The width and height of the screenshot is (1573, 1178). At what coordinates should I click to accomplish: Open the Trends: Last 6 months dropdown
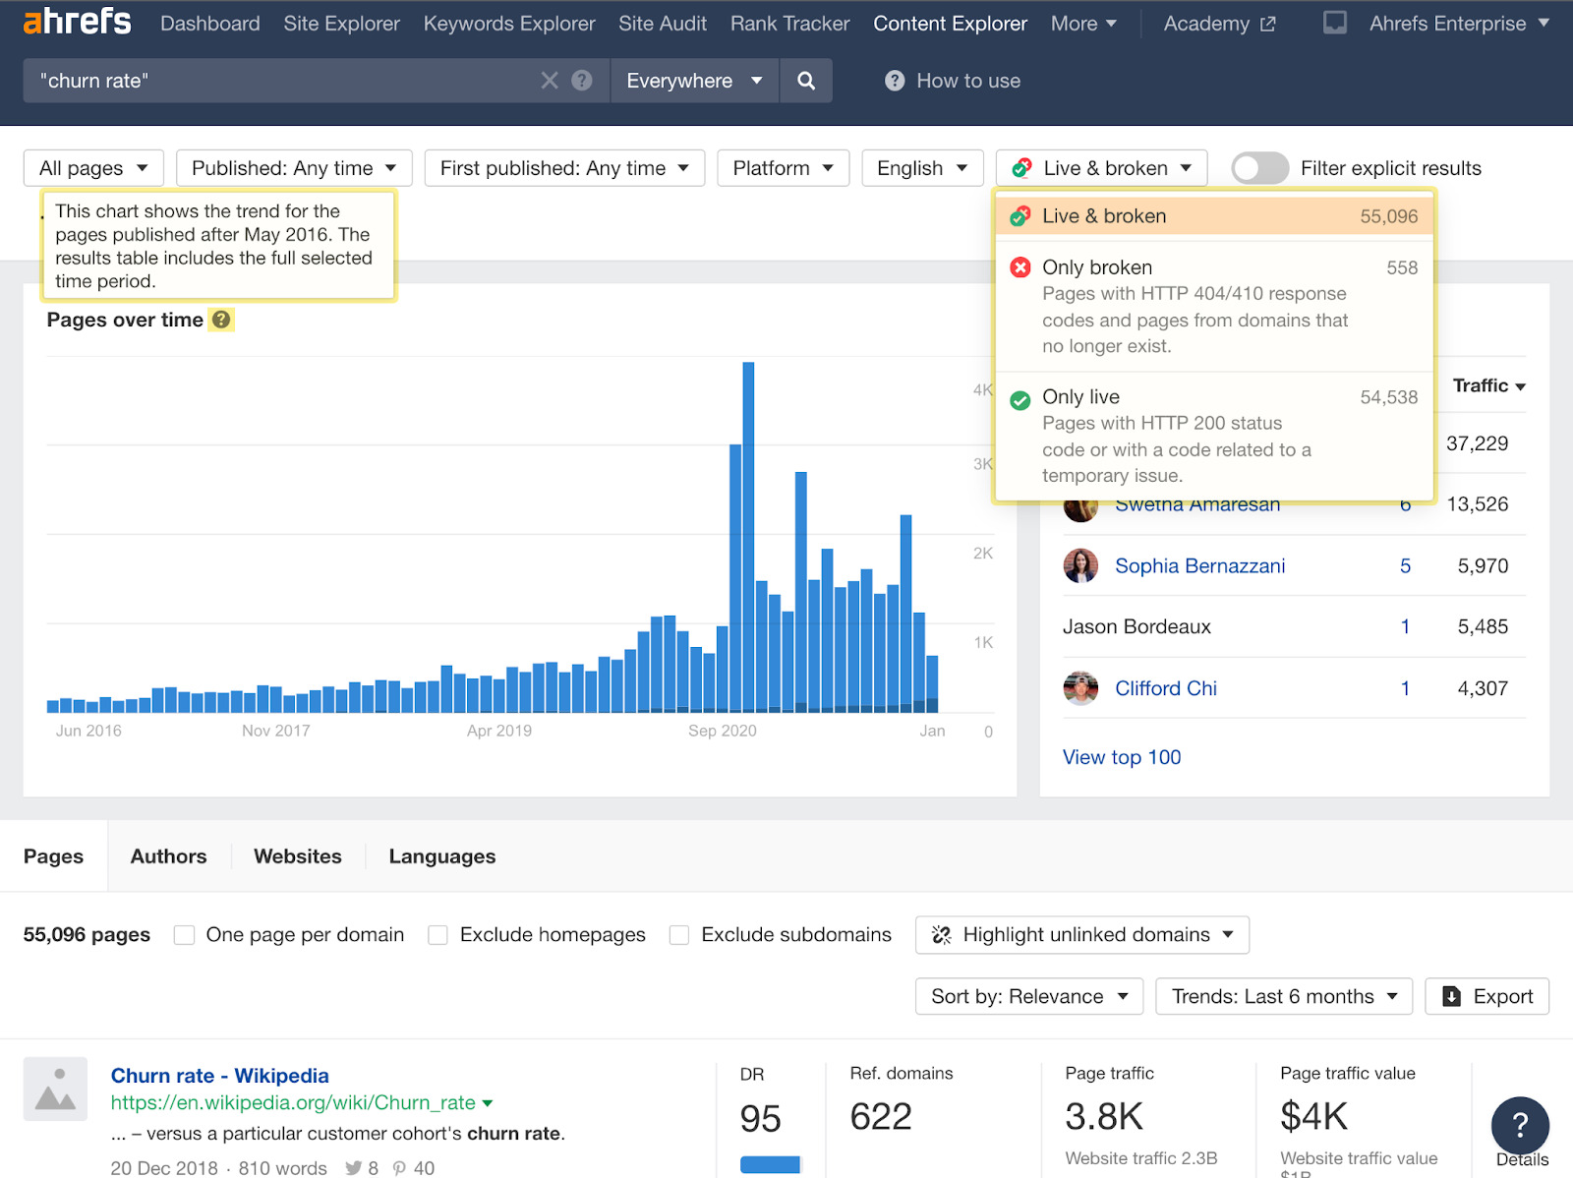tap(1282, 996)
